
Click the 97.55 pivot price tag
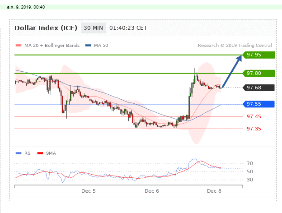[x=258, y=104]
